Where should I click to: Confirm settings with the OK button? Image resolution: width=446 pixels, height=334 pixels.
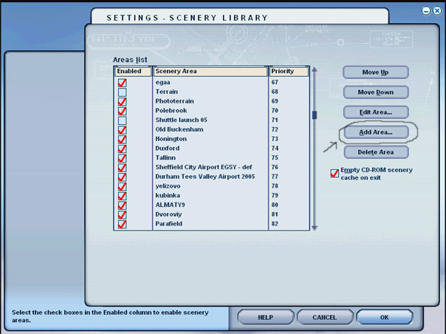(384, 317)
